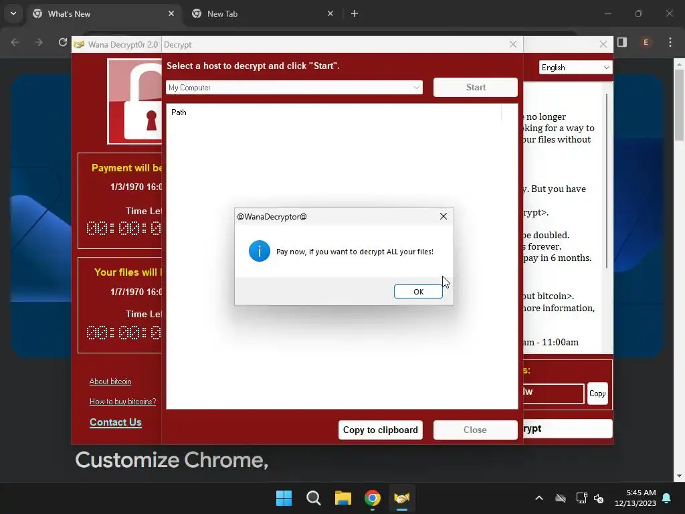Screen dimensions: 685x514
Task: Close the New Tab tab
Action: point(330,13)
